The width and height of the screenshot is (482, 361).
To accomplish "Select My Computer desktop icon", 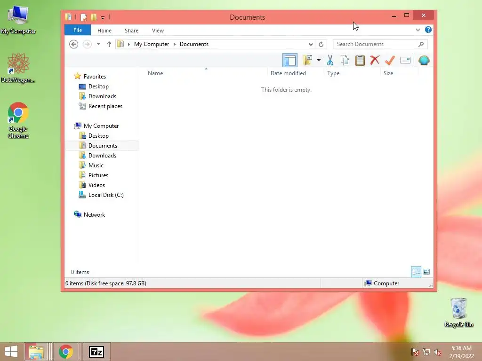I will 18,19.
